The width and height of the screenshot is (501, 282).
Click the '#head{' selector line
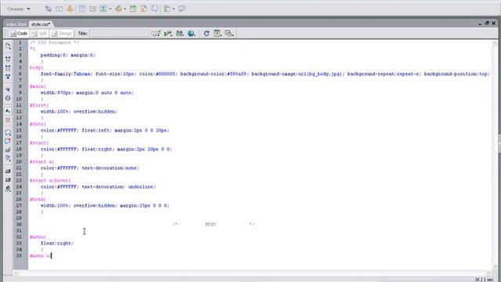pos(38,200)
